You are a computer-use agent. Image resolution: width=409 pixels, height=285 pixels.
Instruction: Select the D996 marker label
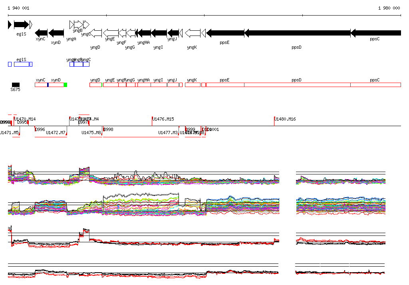40,129
